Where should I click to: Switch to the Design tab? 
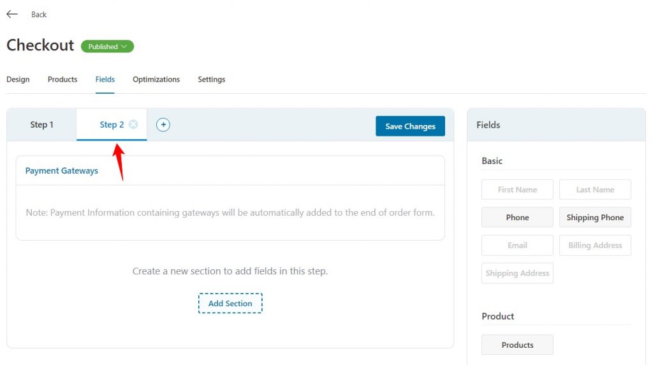pyautogui.click(x=18, y=79)
